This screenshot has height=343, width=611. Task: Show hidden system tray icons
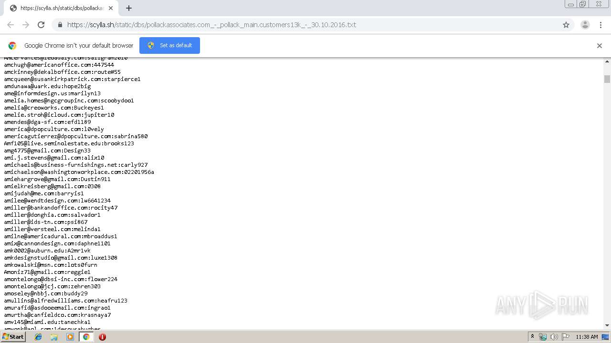[532, 337]
